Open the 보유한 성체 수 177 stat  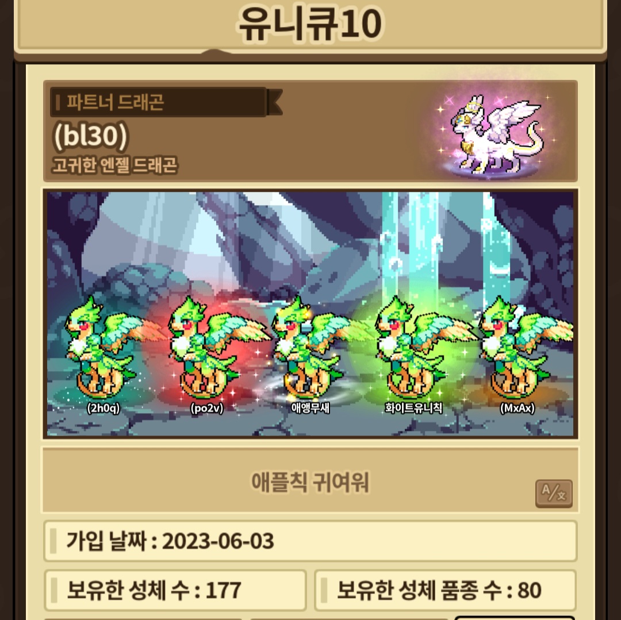[175, 590]
